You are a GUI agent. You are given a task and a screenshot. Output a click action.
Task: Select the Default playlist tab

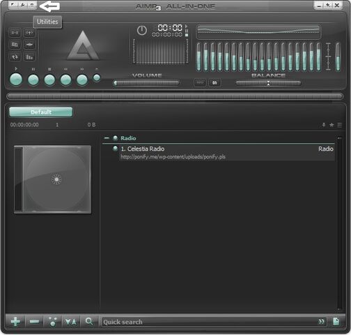41,112
